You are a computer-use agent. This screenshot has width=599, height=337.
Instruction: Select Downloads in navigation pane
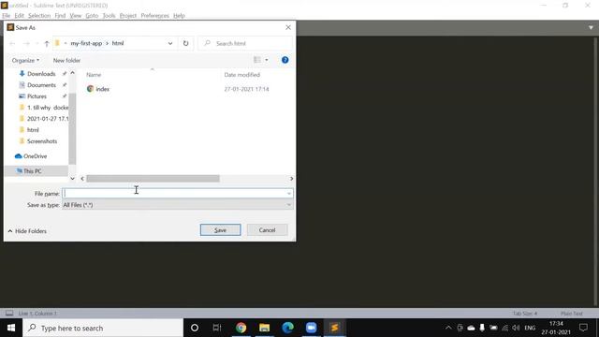[41, 74]
